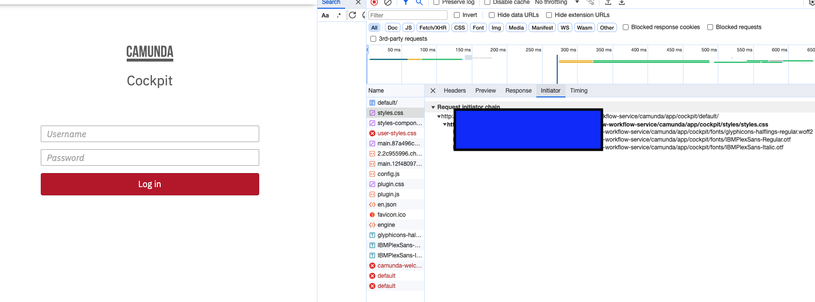Focus the Password field
This screenshot has width=815, height=302.
point(150,158)
